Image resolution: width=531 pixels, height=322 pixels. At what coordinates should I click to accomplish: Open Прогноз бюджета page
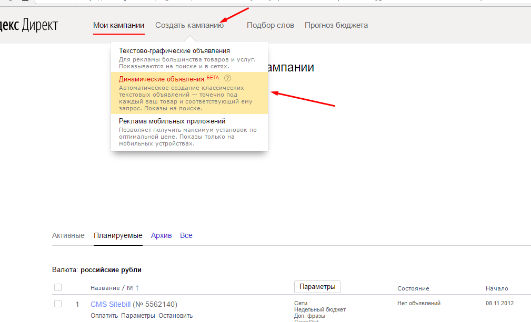[336, 25]
